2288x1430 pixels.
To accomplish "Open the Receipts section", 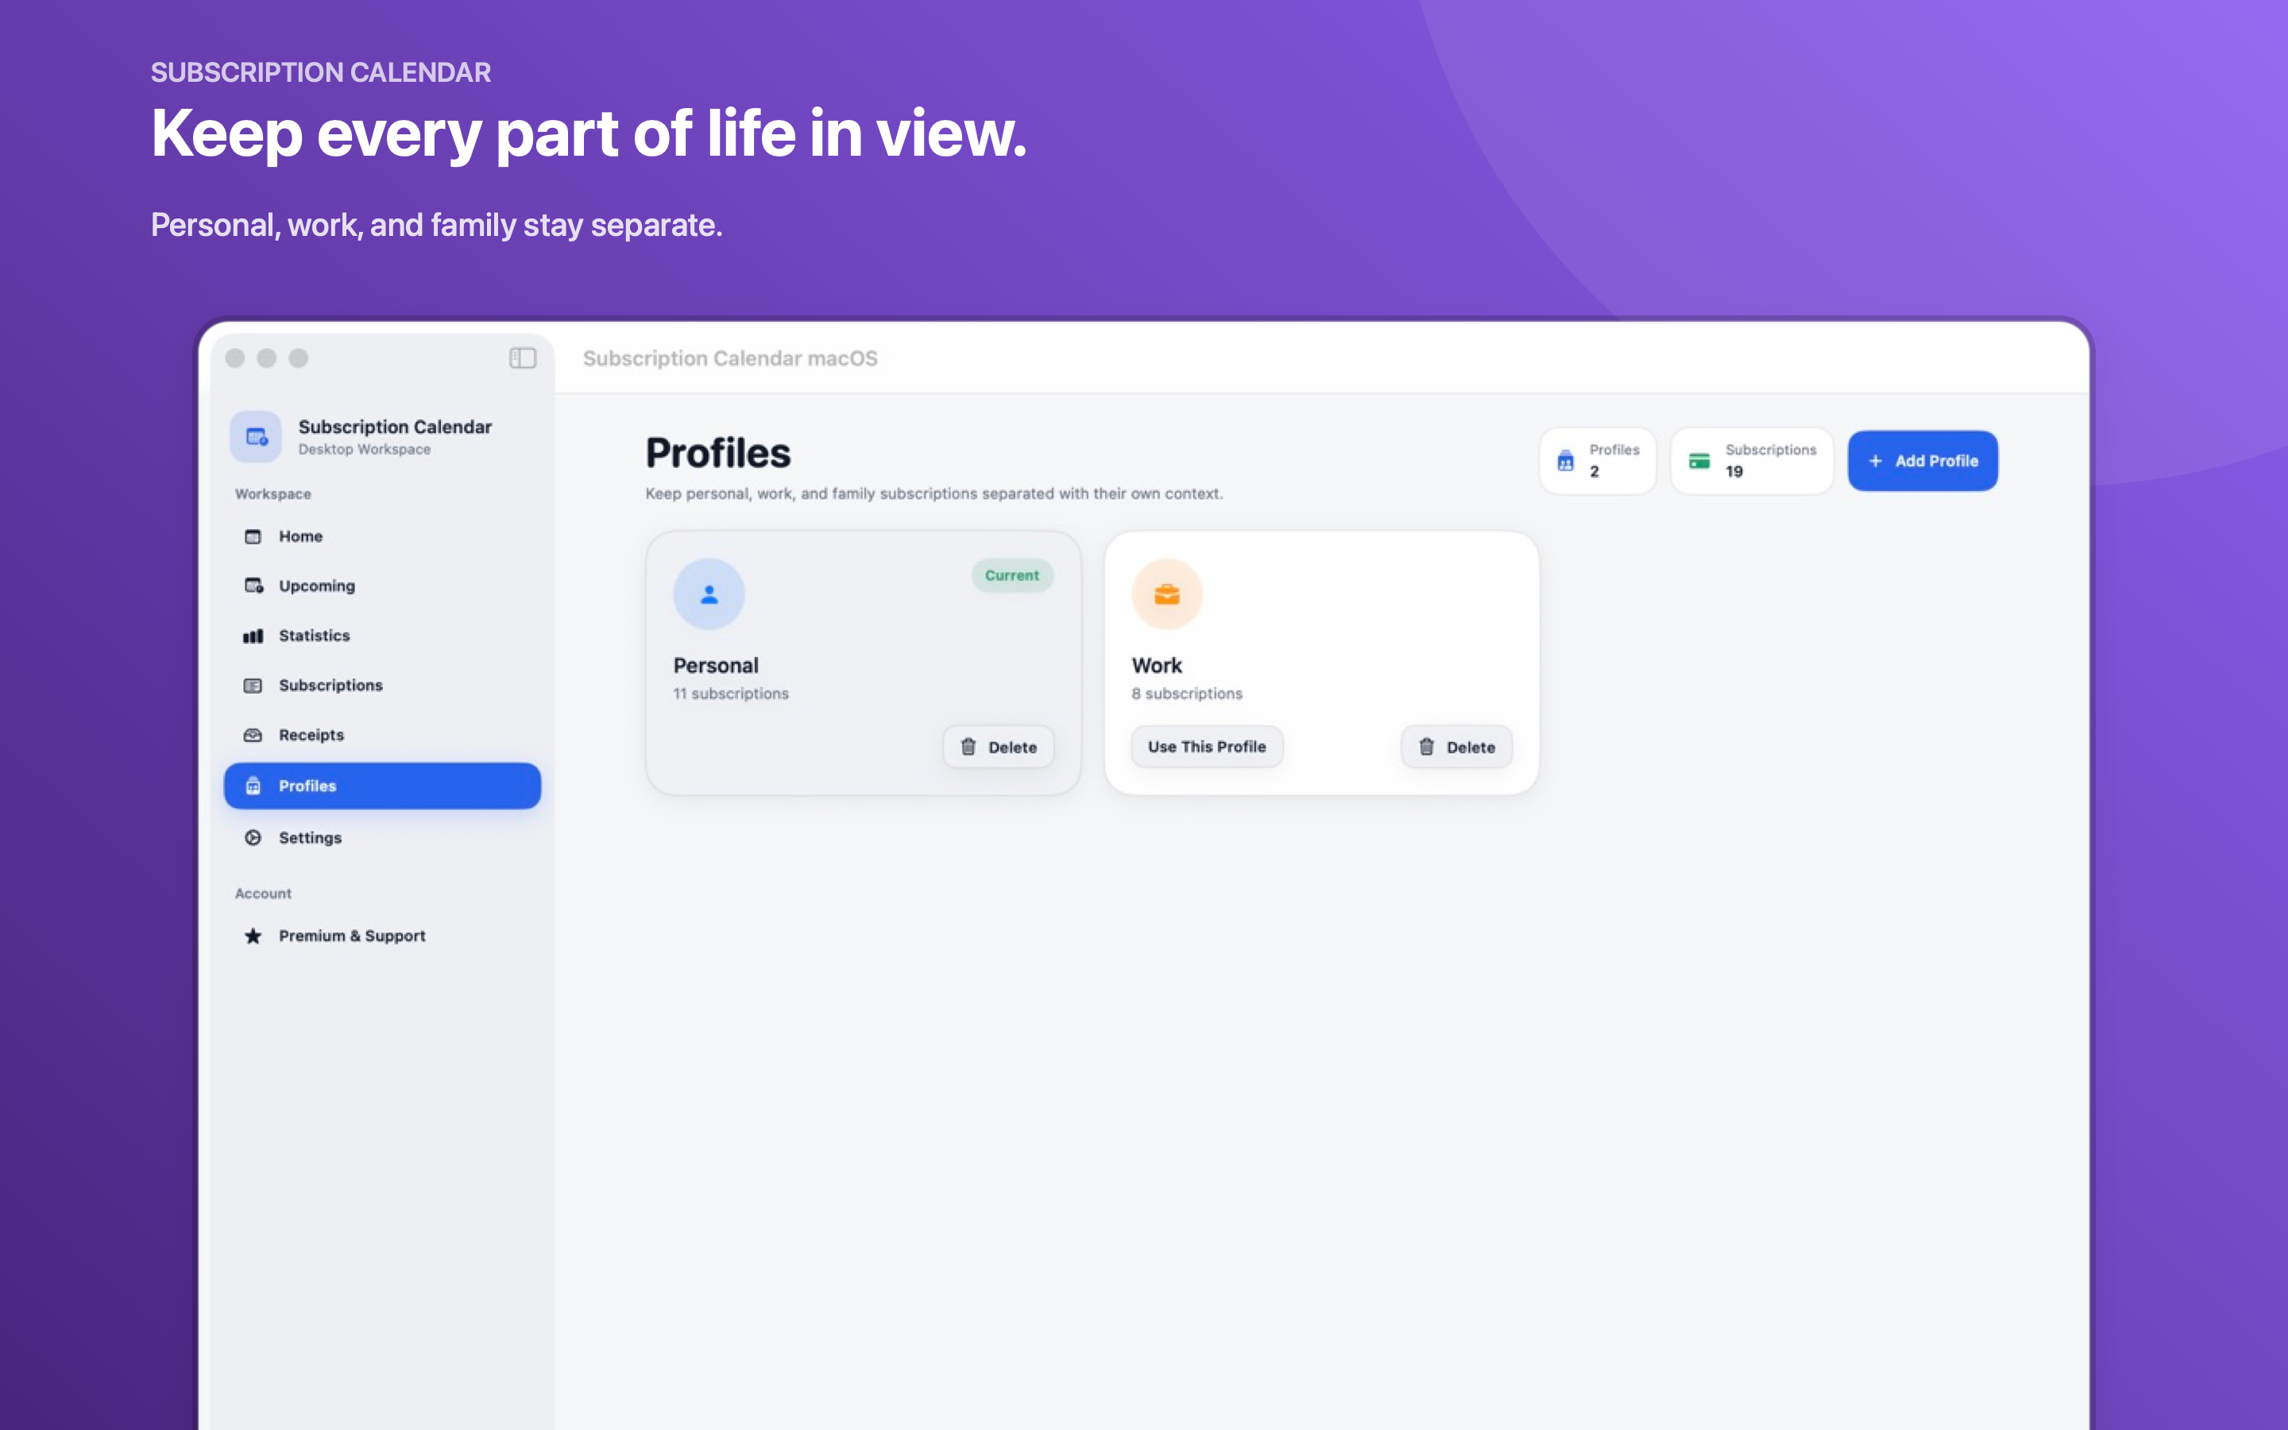I will coord(382,735).
